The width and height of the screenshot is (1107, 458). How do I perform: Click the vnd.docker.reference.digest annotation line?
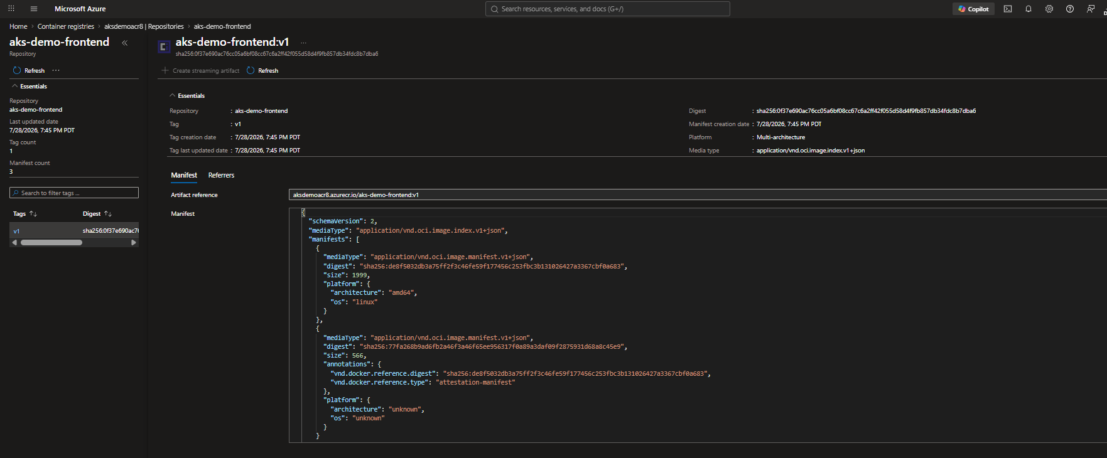click(x=520, y=374)
